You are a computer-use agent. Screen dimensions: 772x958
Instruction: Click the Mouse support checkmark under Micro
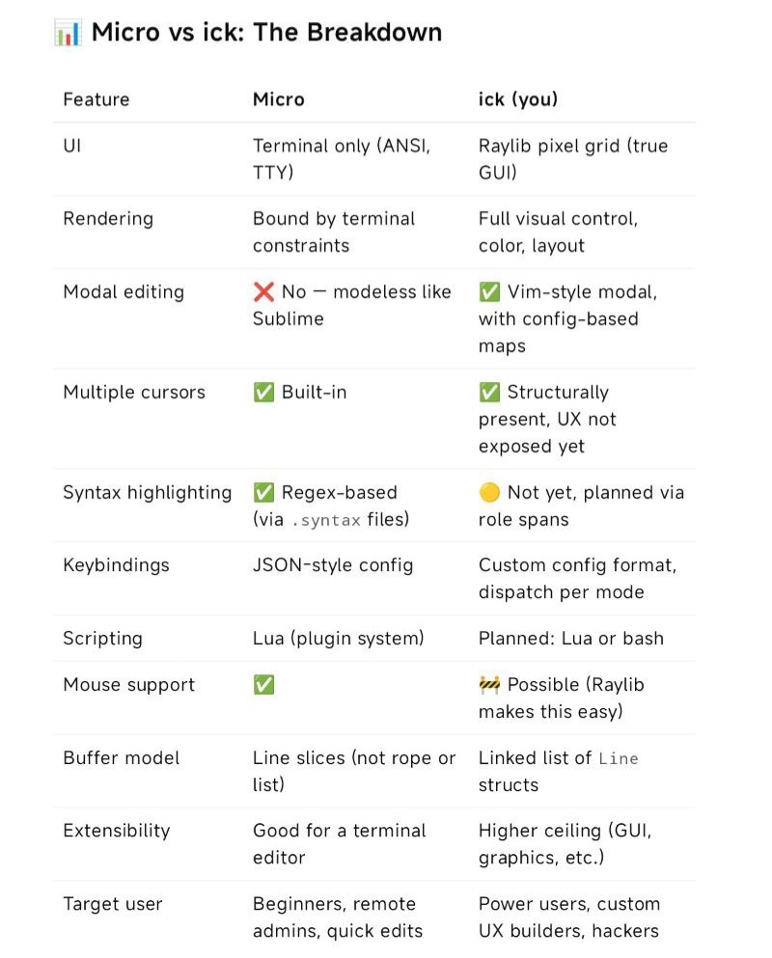(x=263, y=684)
